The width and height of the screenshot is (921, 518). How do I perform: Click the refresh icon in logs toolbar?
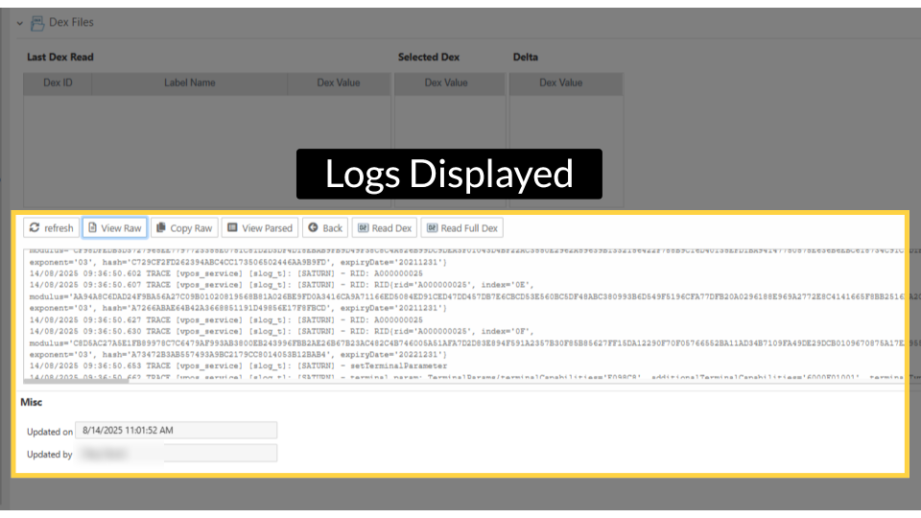pos(35,228)
